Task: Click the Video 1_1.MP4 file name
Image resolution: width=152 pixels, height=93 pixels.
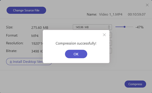Action: [x=111, y=14]
